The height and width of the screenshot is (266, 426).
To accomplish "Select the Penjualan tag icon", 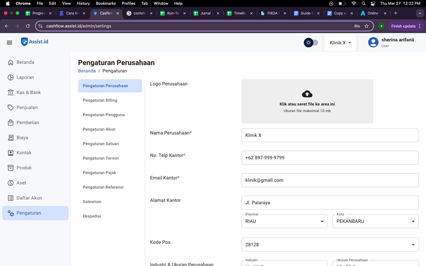I will pyautogui.click(x=10, y=107).
